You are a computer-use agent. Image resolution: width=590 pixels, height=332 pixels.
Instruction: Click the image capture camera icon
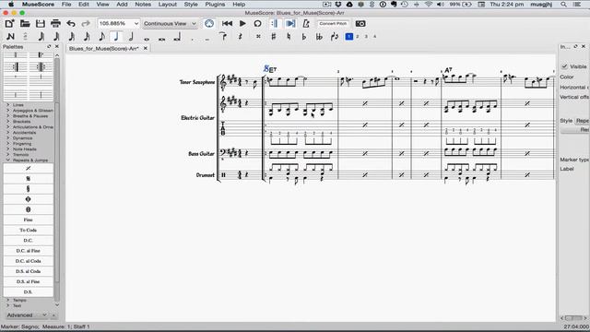(360, 23)
